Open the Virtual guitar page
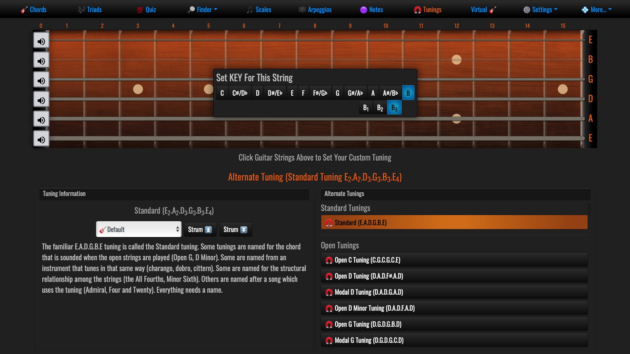 tap(484, 10)
